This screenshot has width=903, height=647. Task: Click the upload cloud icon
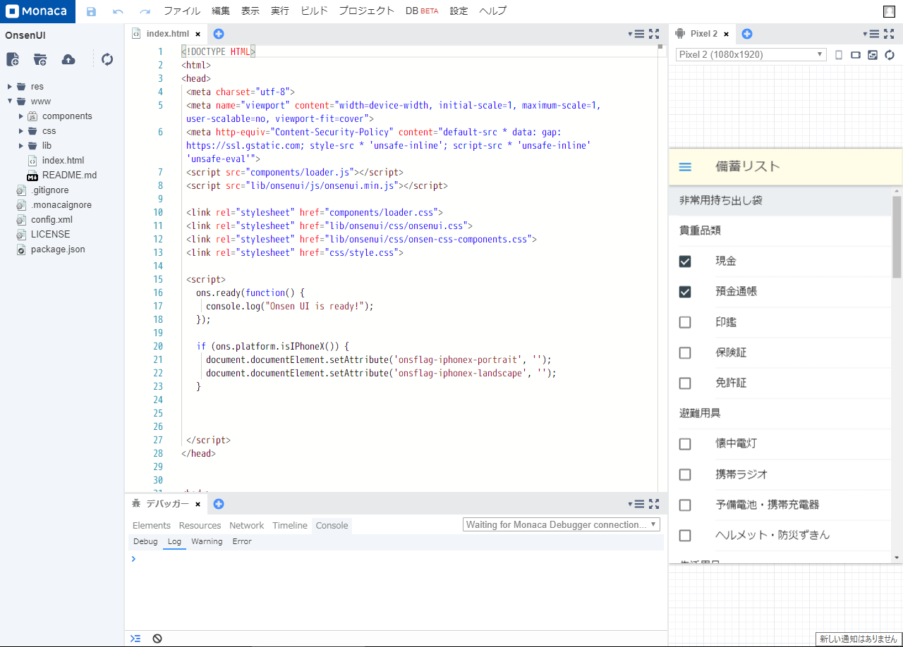pyautogui.click(x=68, y=59)
